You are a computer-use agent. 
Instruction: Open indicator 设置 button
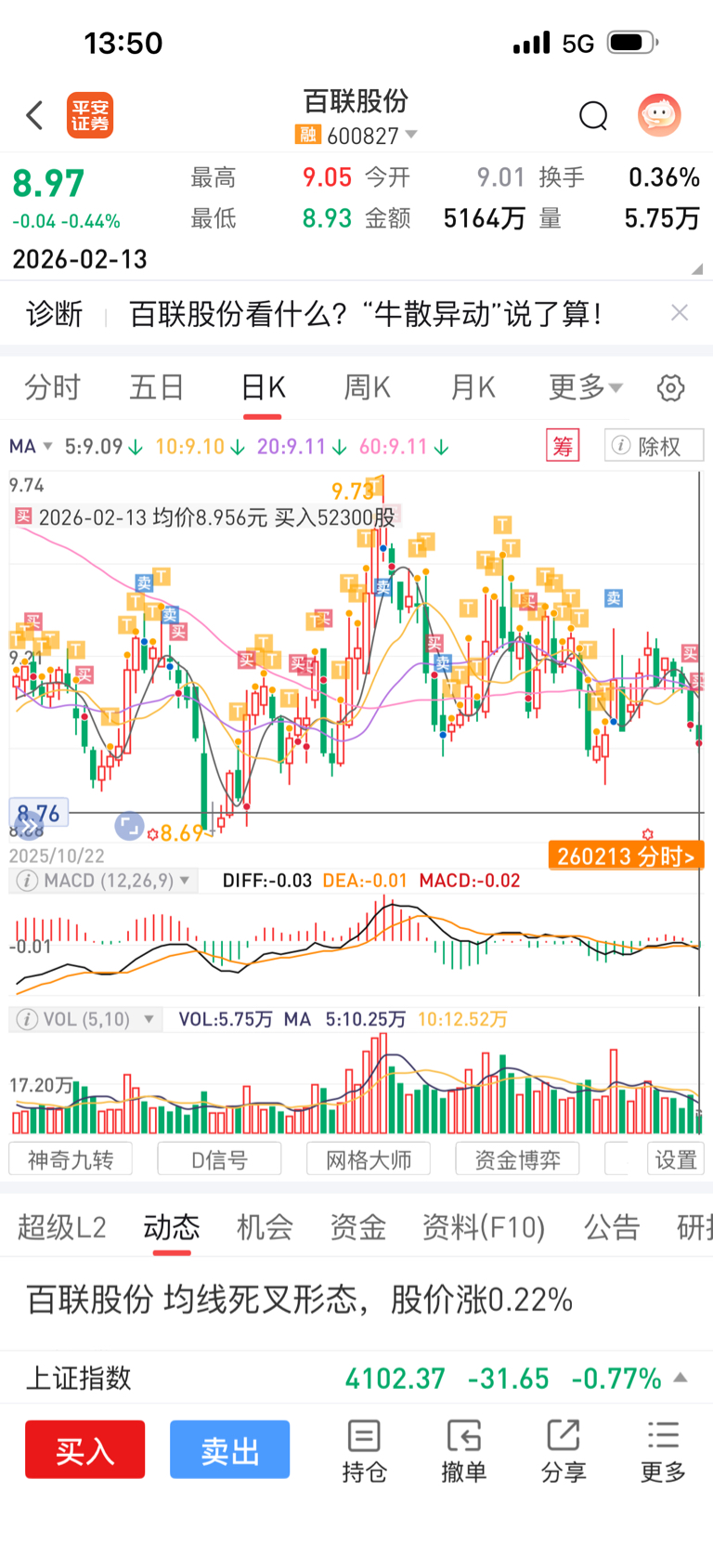coord(676,1159)
